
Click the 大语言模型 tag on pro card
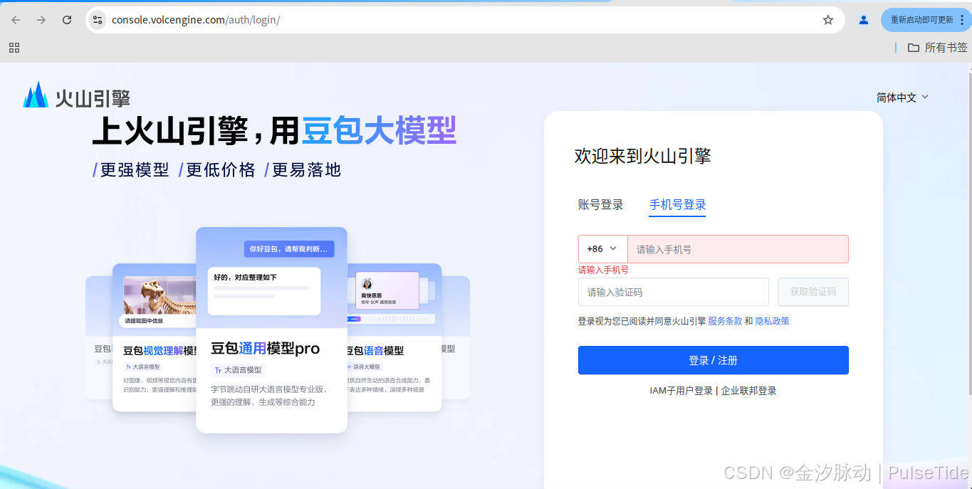click(238, 370)
